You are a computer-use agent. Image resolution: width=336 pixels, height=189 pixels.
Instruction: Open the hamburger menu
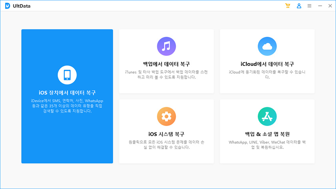[x=309, y=6]
